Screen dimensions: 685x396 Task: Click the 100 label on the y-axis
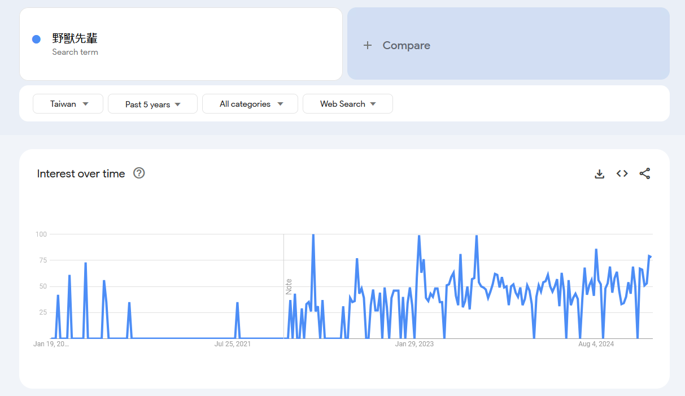pyautogui.click(x=41, y=234)
